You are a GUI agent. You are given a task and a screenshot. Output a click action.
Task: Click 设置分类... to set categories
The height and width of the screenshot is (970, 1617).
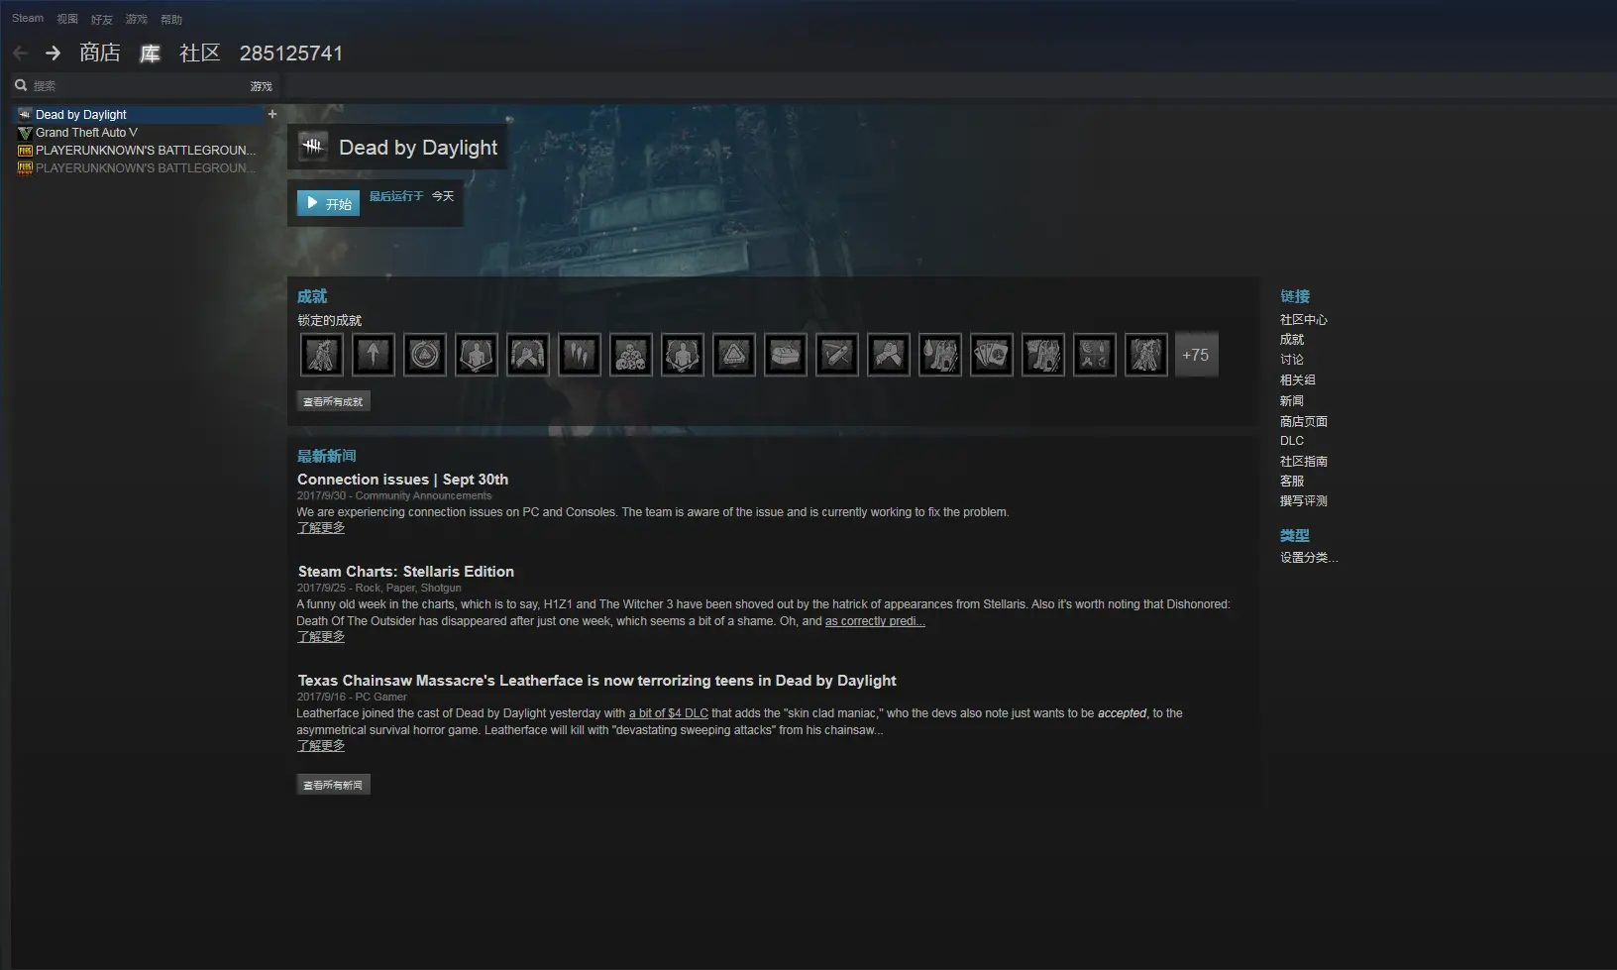[1309, 558]
